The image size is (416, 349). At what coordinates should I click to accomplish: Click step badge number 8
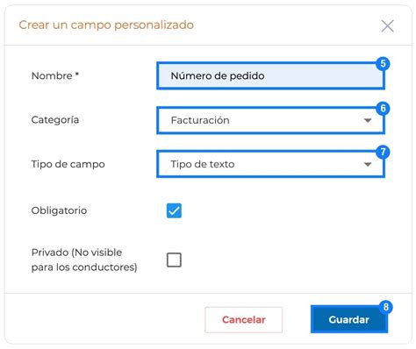point(386,307)
